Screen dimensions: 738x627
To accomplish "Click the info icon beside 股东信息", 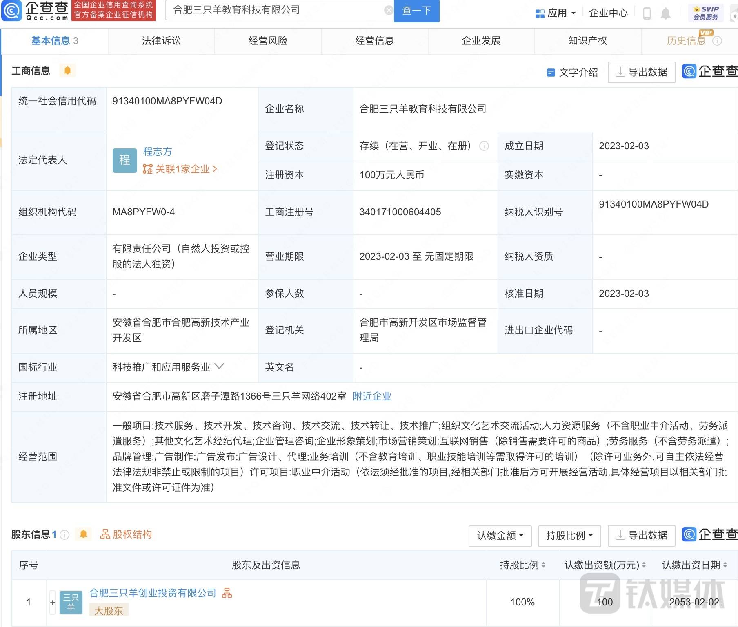I will coord(64,534).
